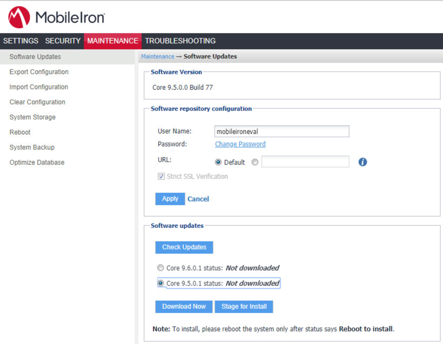Open Change Password link
Image resolution: width=443 pixels, height=344 pixels.
(x=240, y=144)
